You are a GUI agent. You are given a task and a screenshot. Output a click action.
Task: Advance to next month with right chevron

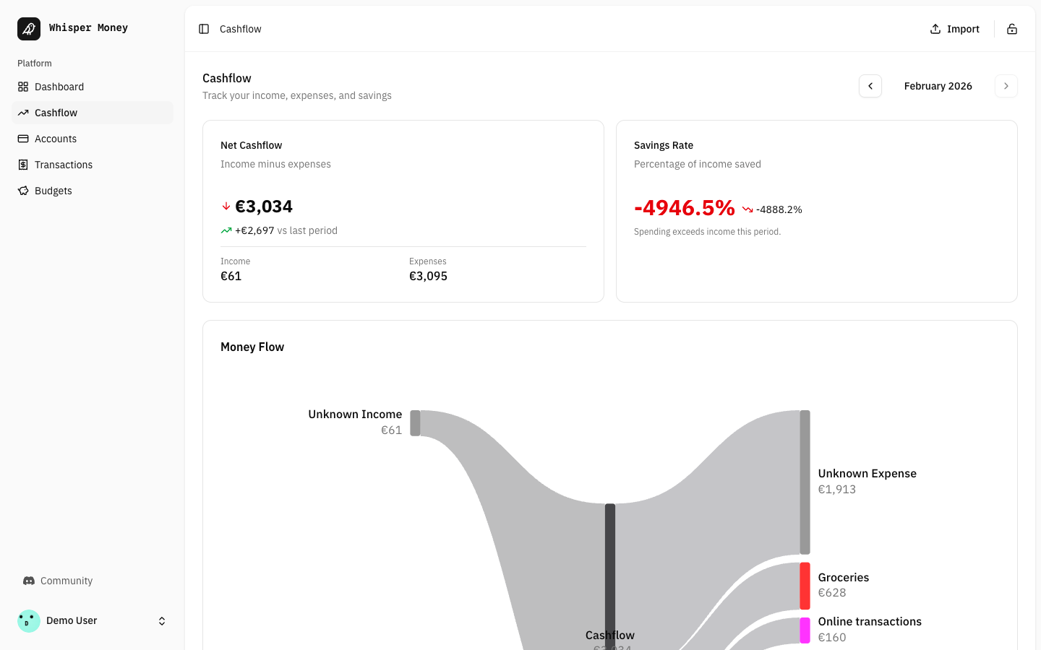[1006, 85]
